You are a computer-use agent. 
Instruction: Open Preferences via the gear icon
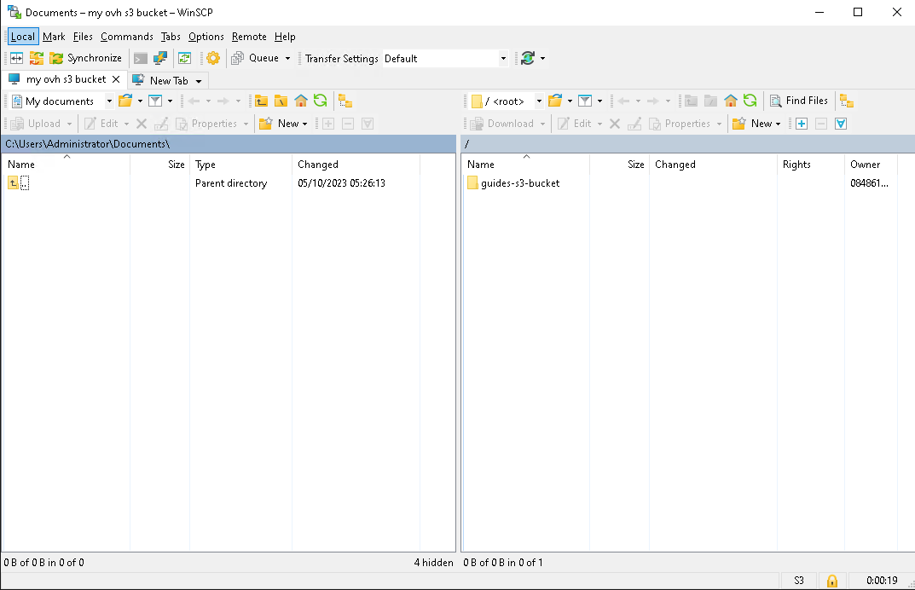pyautogui.click(x=213, y=58)
